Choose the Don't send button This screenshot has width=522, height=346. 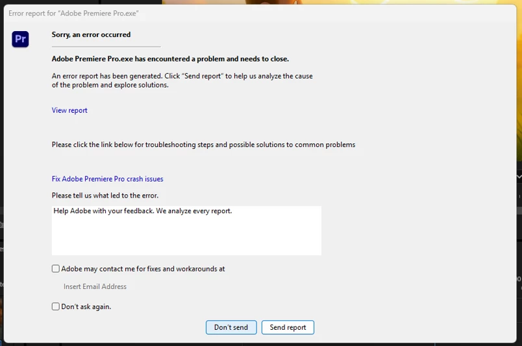(231, 327)
